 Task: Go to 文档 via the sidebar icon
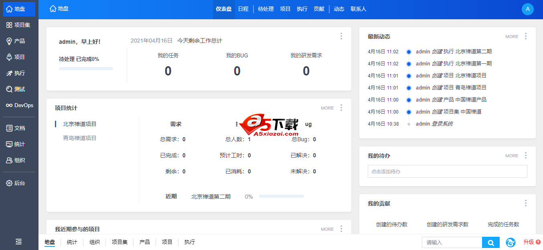click(x=19, y=128)
